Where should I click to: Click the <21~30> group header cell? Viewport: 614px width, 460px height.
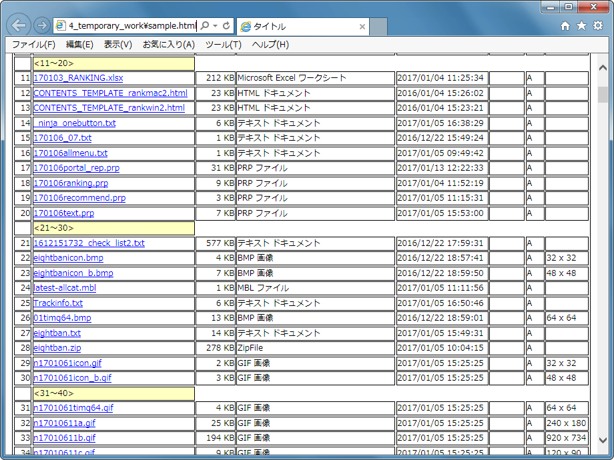(113, 228)
